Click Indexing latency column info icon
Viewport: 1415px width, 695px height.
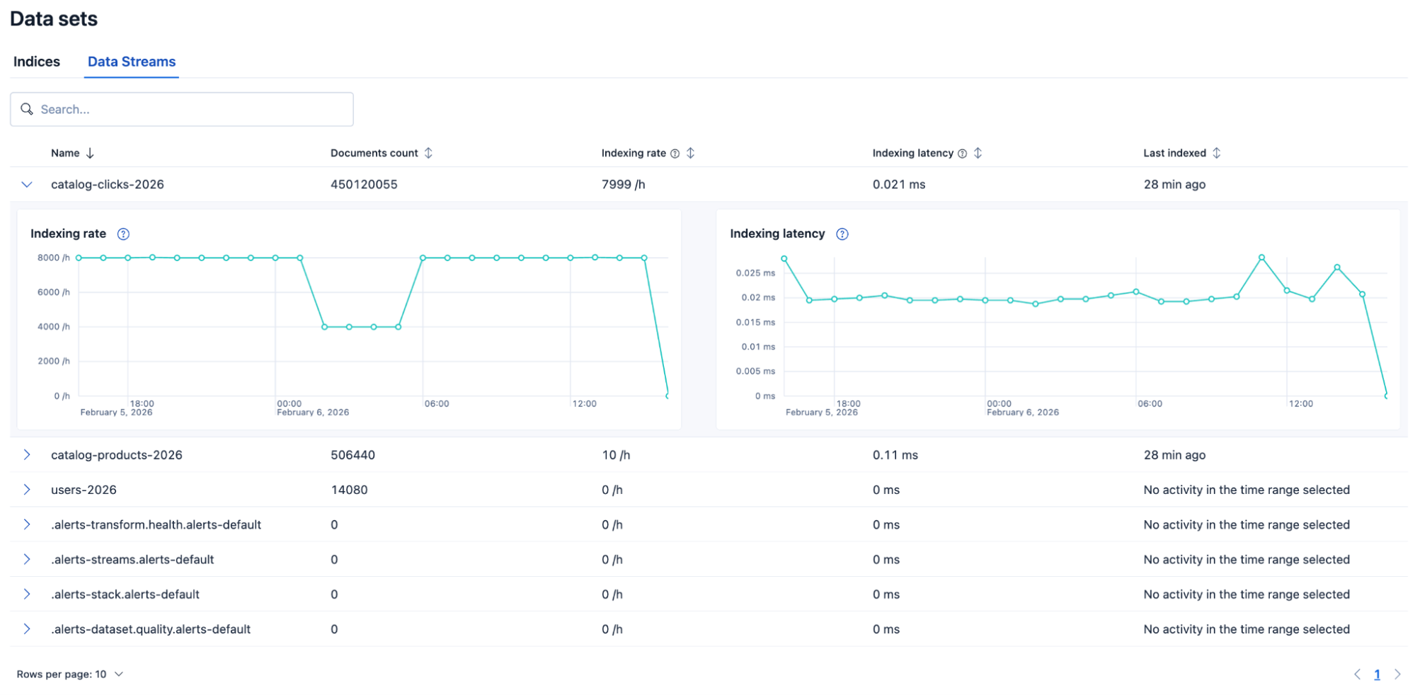tap(962, 154)
